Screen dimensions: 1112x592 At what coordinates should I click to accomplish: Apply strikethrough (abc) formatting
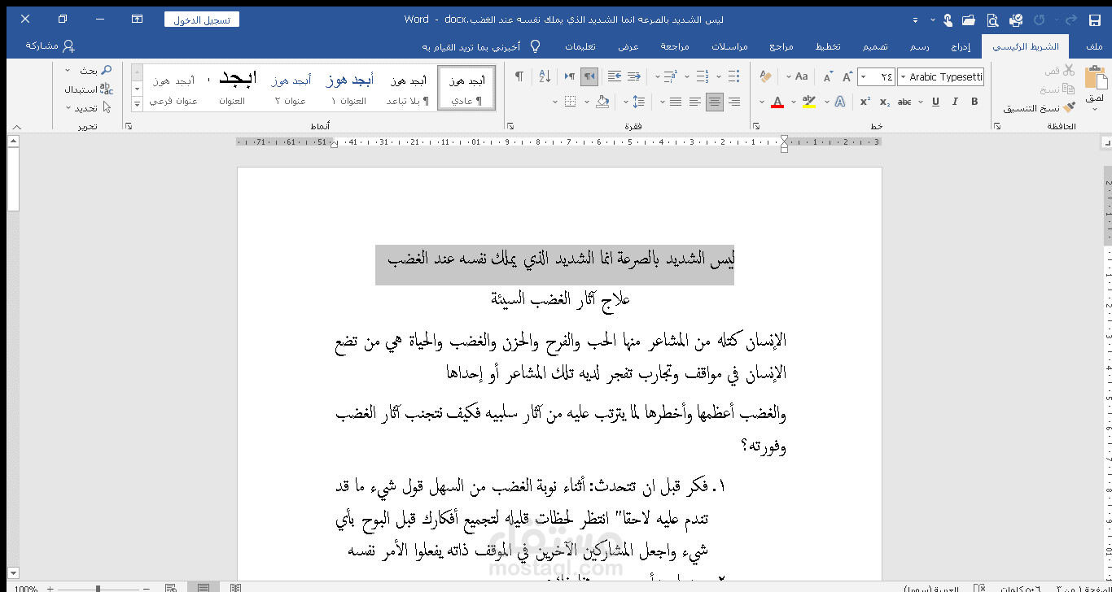coord(904,102)
